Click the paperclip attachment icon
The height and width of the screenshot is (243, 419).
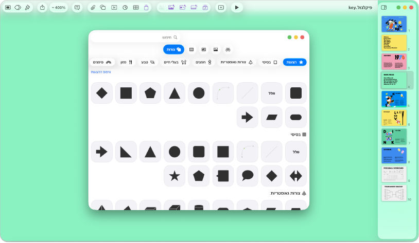pyautogui.click(x=93, y=8)
